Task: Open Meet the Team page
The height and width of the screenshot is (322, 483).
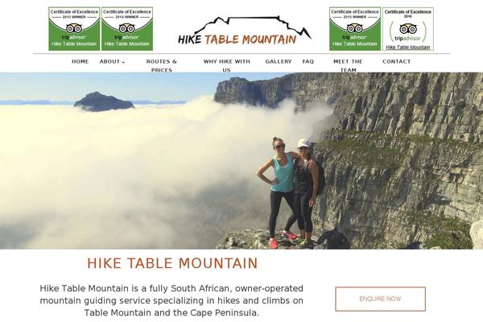Action: click(x=348, y=66)
